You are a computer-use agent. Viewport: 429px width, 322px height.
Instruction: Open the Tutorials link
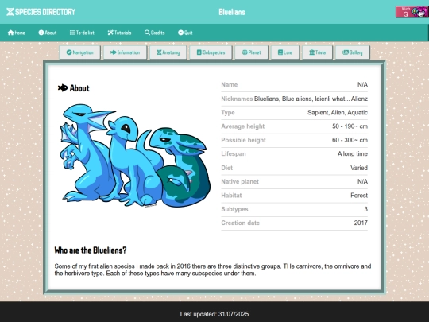click(x=119, y=33)
